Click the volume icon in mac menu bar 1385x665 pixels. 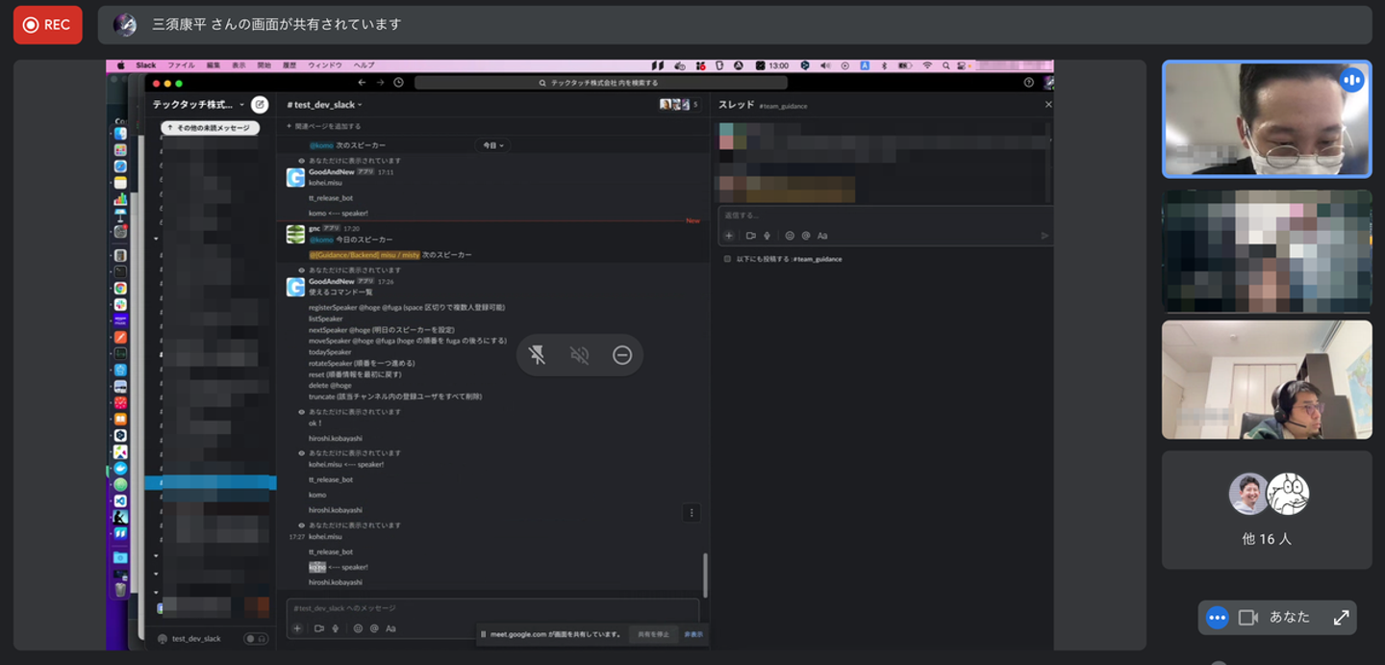click(x=825, y=65)
